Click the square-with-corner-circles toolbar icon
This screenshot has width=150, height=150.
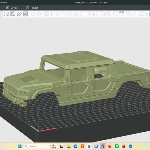click(141, 14)
